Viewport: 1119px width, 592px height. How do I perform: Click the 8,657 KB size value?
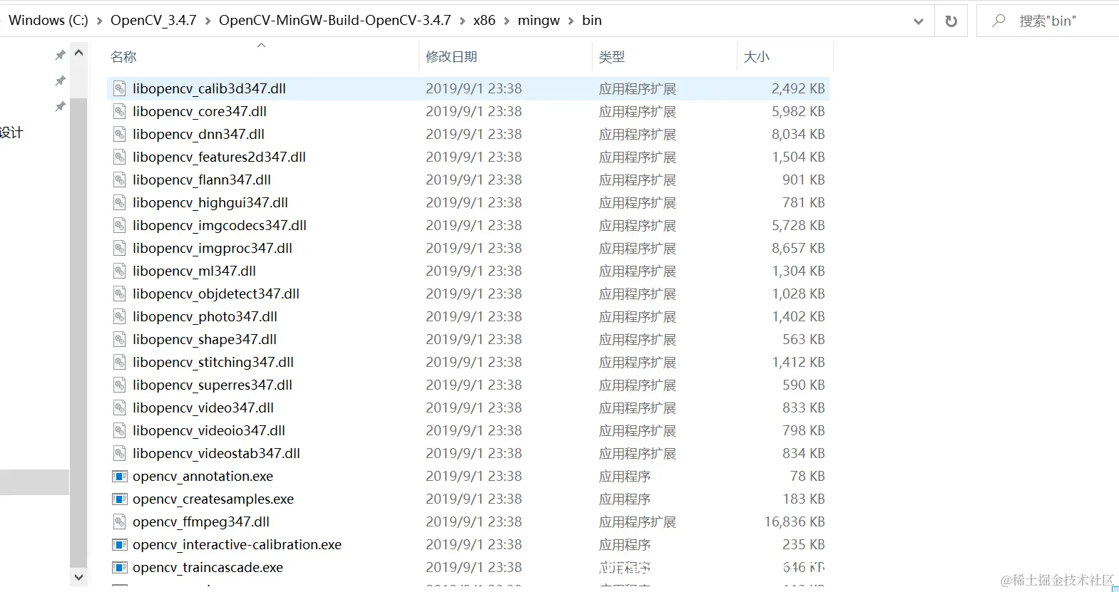tap(798, 248)
